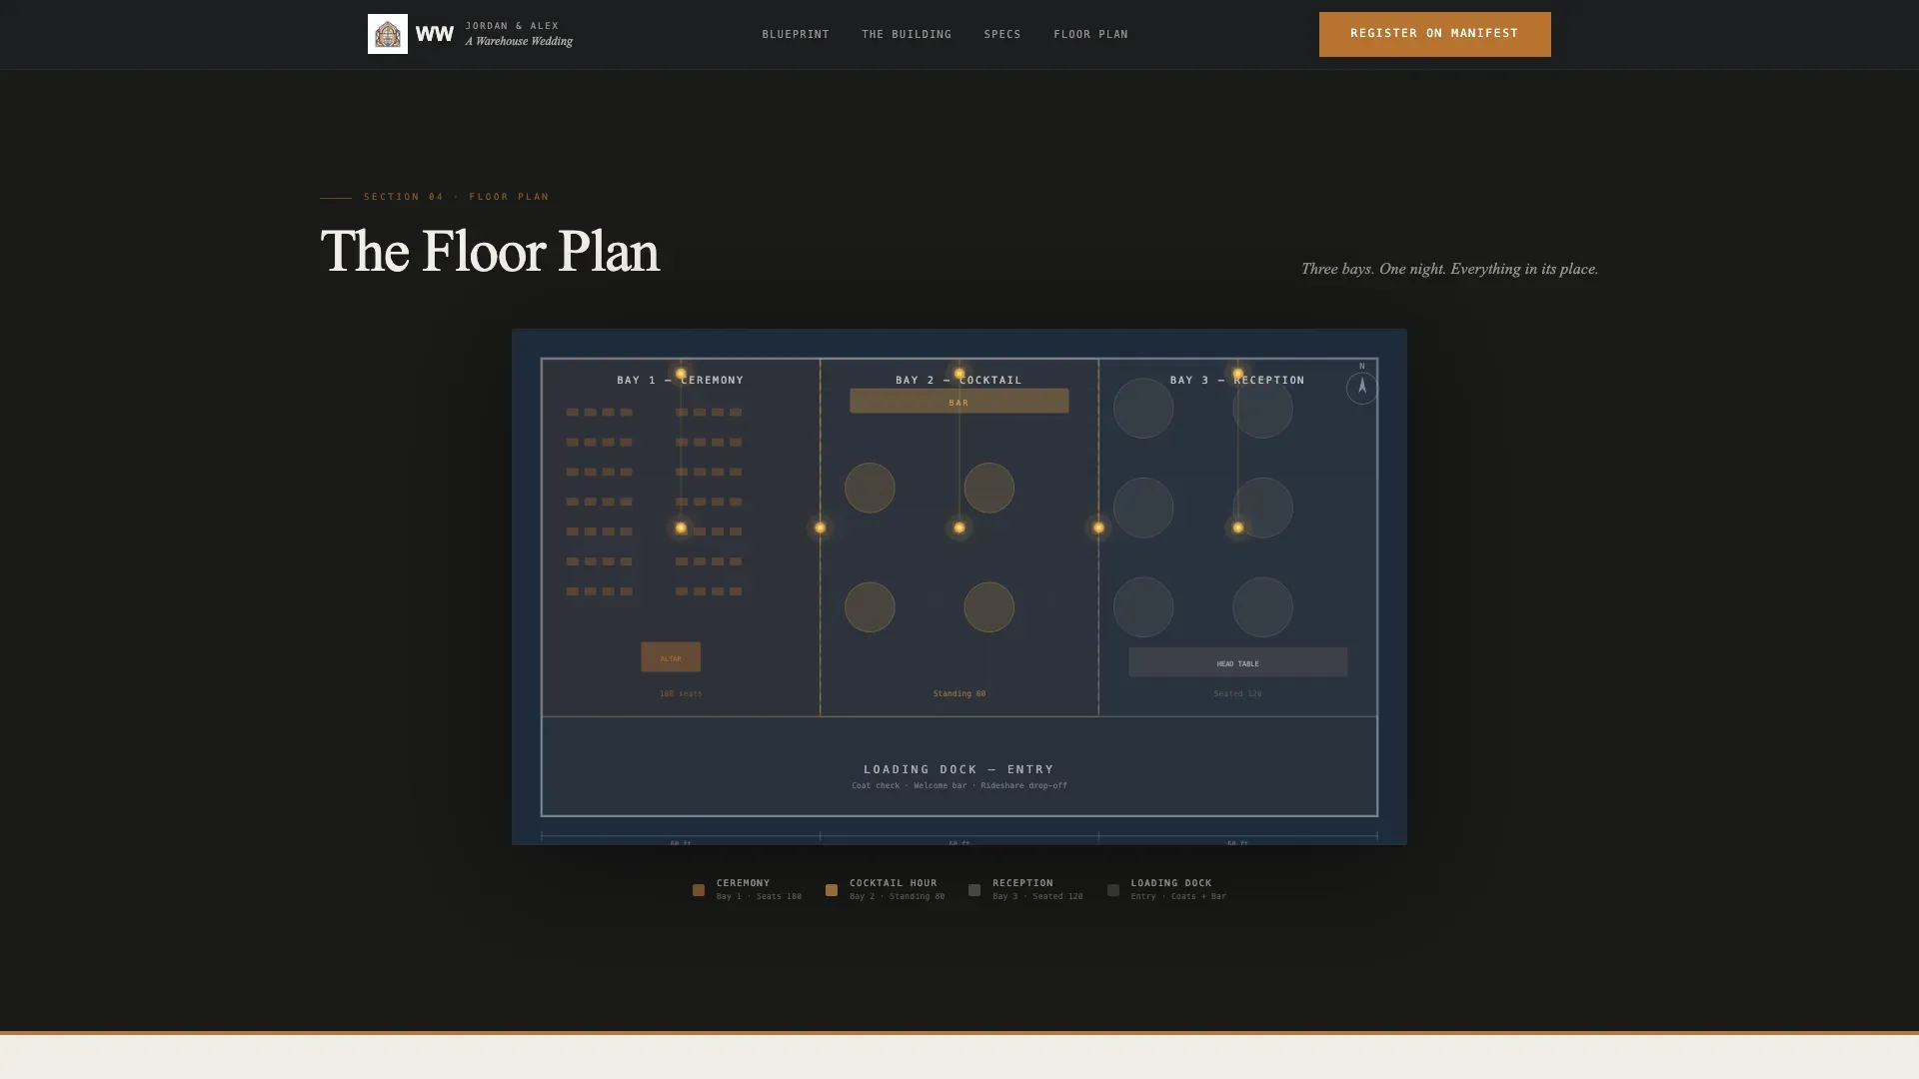Click the Head Table in Bay 3
1919x1079 pixels.
(1237, 662)
